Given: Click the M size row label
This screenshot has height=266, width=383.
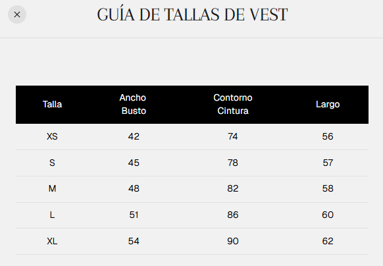Looking at the screenshot, I should point(52,189).
